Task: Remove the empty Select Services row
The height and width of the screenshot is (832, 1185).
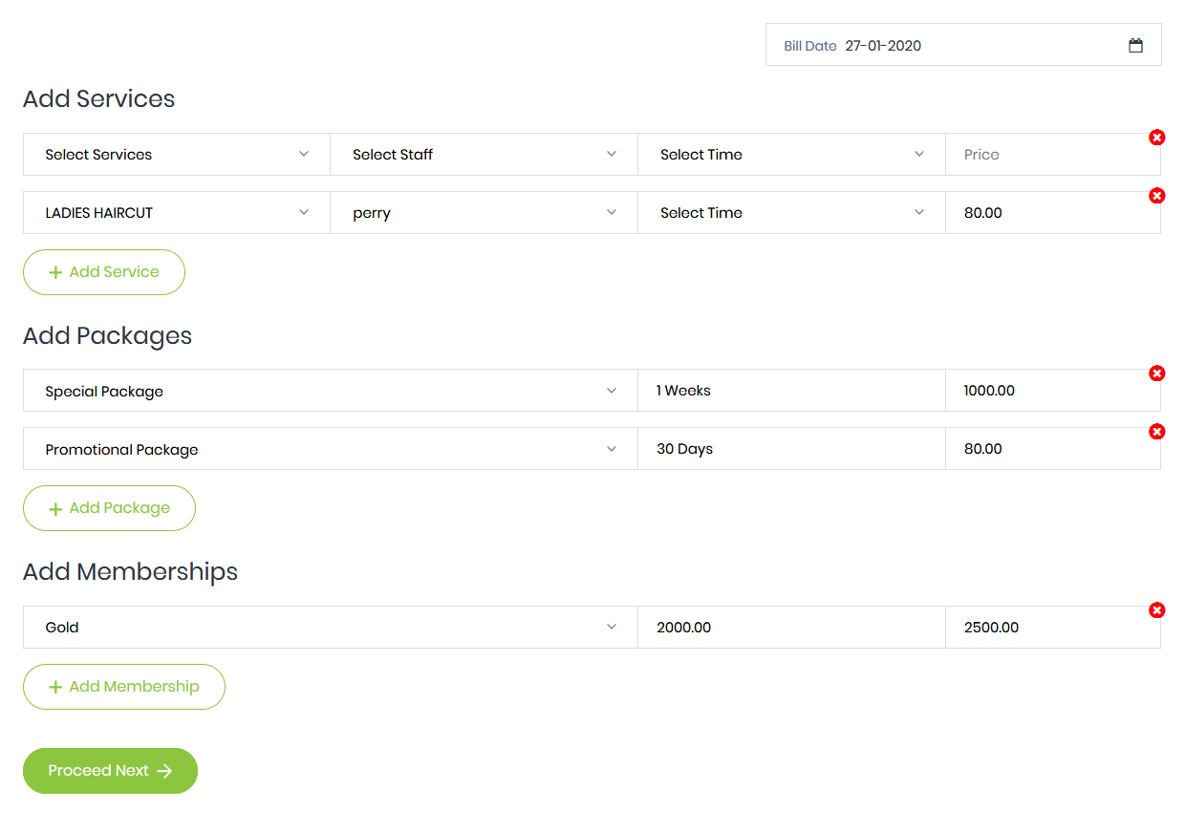Action: (1156, 138)
